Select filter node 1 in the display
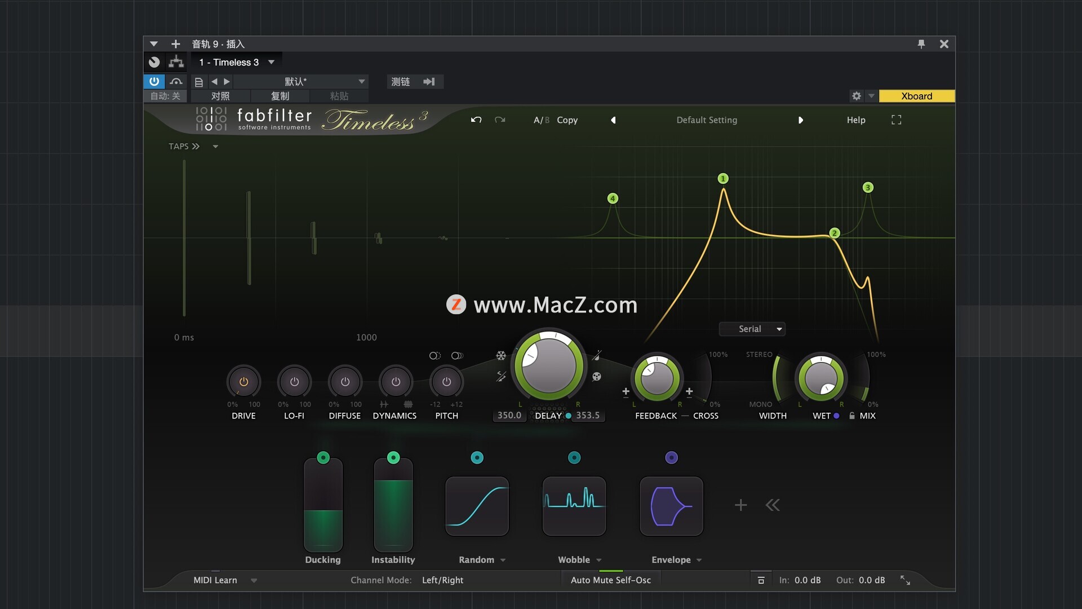 [x=723, y=179]
